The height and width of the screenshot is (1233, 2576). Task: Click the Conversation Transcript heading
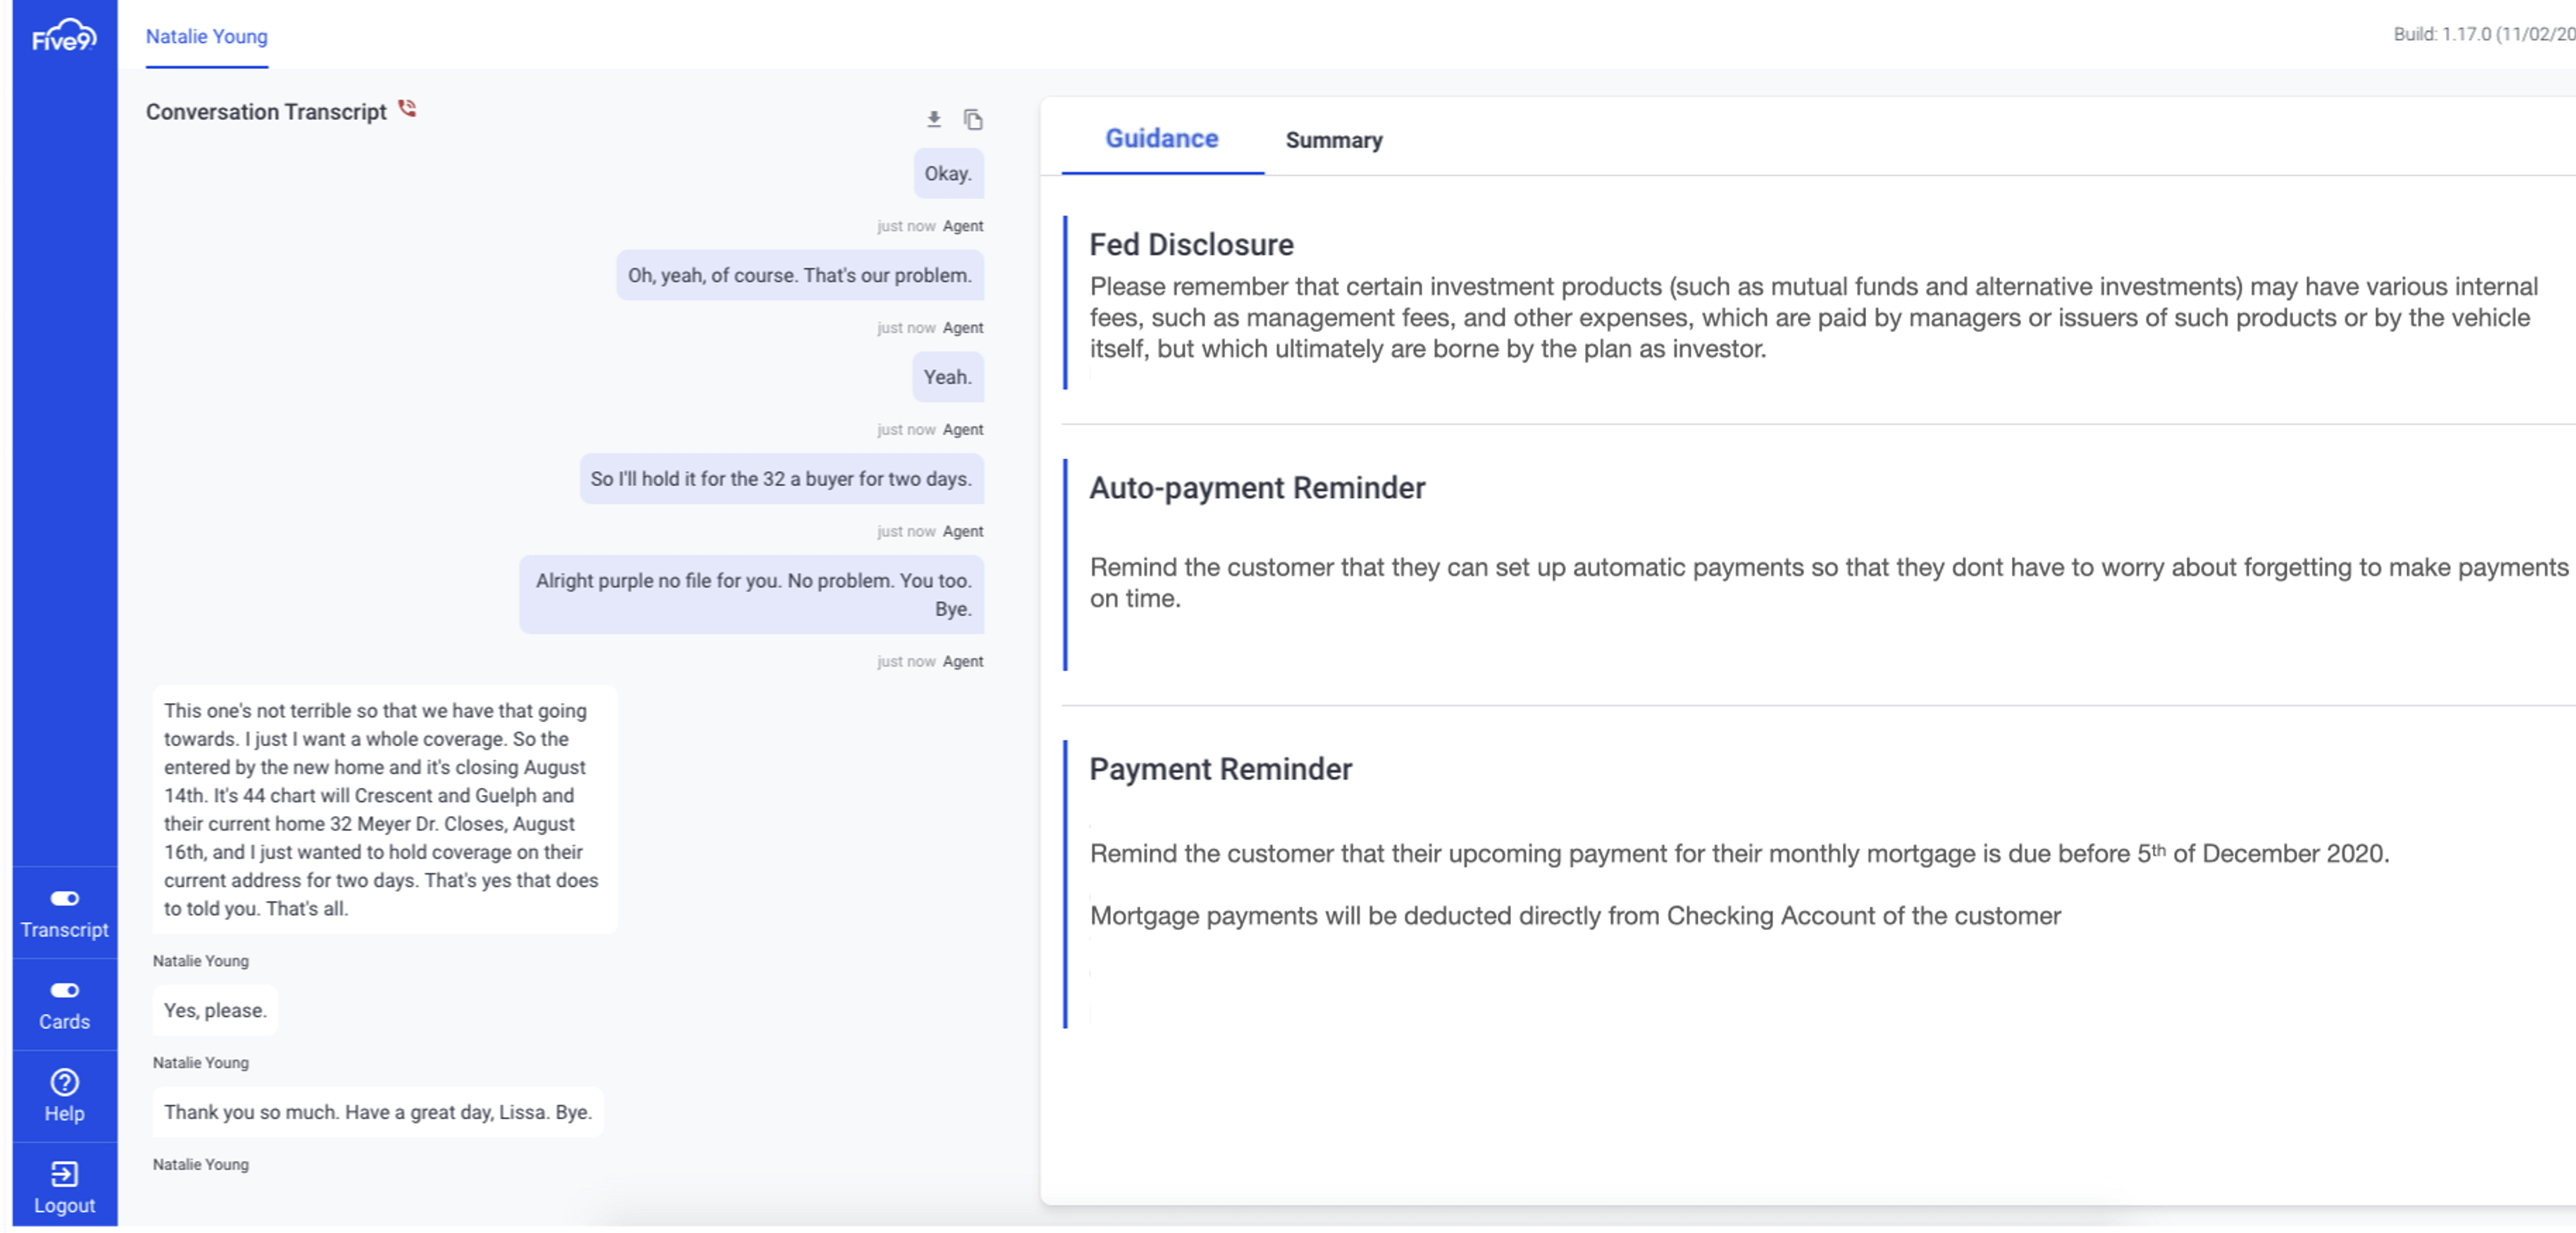[265, 112]
